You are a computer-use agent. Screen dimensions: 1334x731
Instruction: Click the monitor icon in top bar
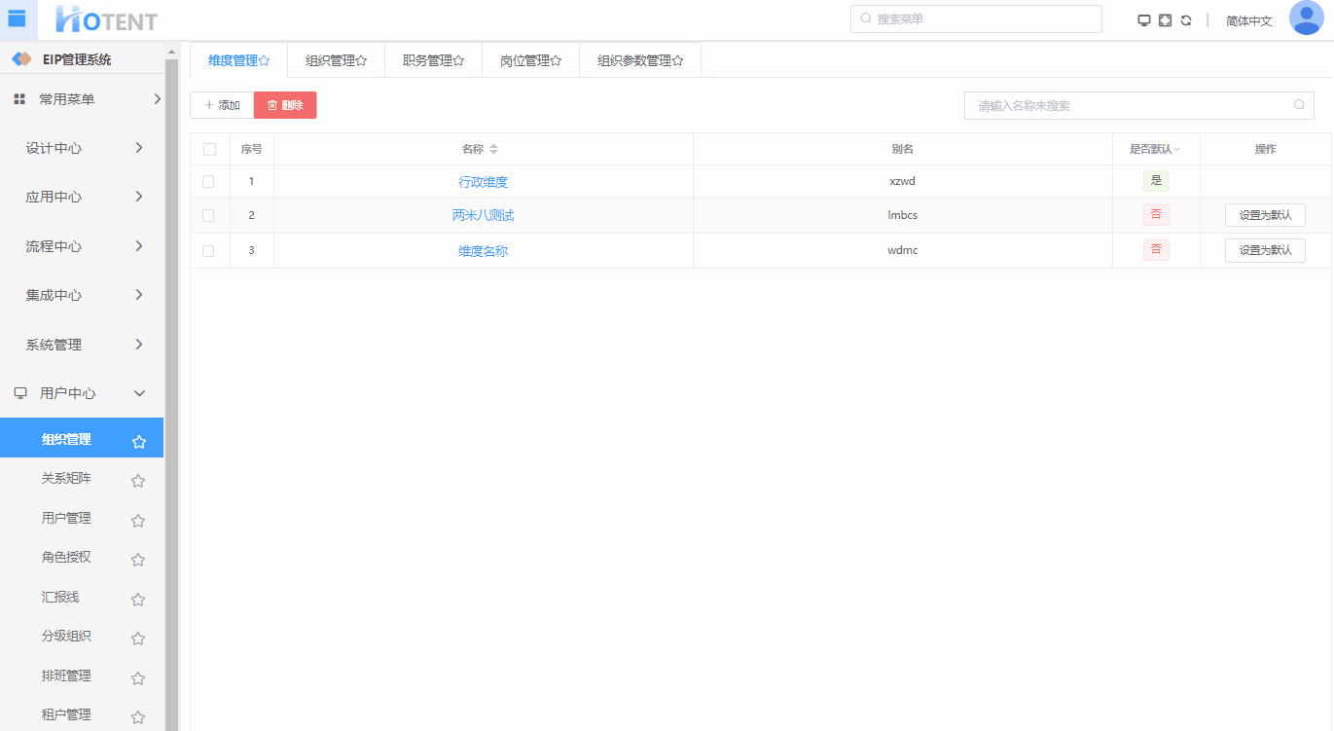click(x=1144, y=20)
